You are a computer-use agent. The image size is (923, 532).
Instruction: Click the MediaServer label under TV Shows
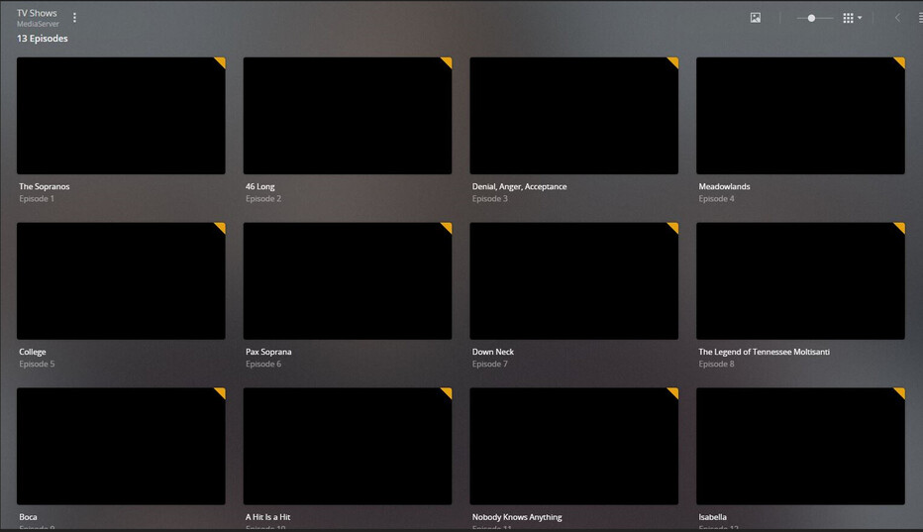38,24
